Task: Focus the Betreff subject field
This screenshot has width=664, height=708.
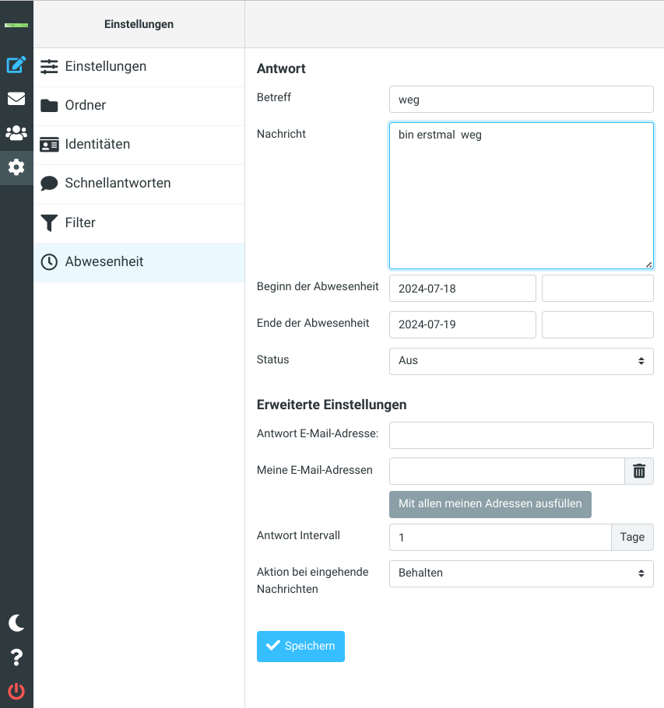Action: coord(522,100)
